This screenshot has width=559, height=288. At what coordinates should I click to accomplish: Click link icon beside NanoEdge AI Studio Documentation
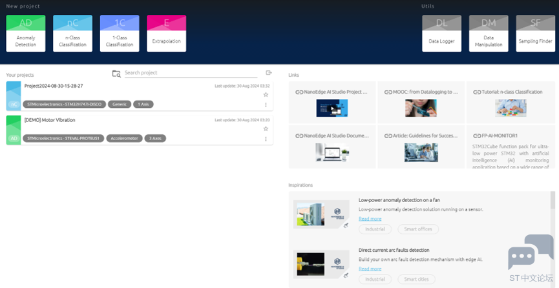coord(299,136)
